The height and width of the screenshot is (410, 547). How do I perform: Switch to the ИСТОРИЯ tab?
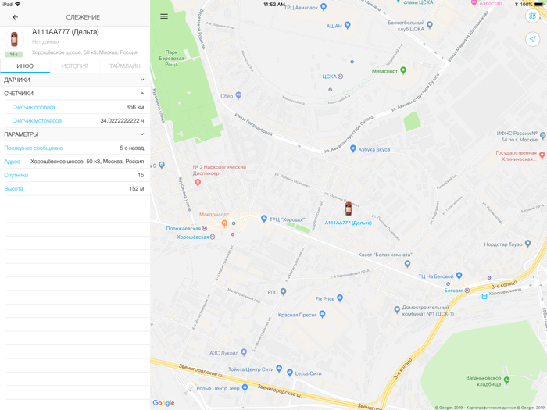(75, 66)
